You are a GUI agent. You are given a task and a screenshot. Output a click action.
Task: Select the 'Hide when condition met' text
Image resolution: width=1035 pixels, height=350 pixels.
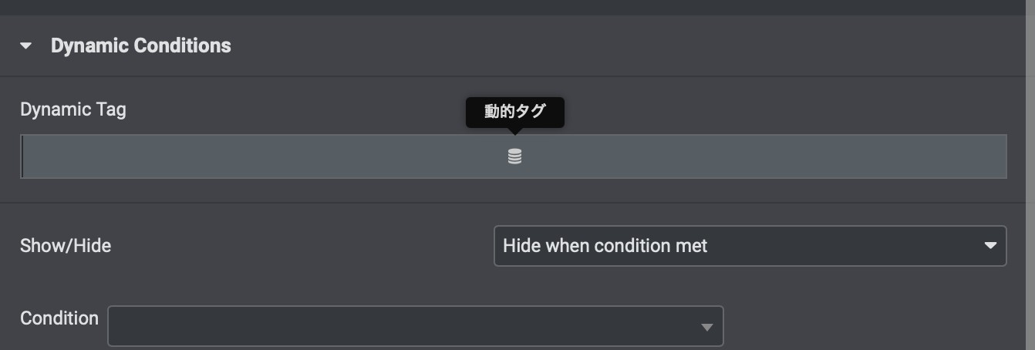605,246
